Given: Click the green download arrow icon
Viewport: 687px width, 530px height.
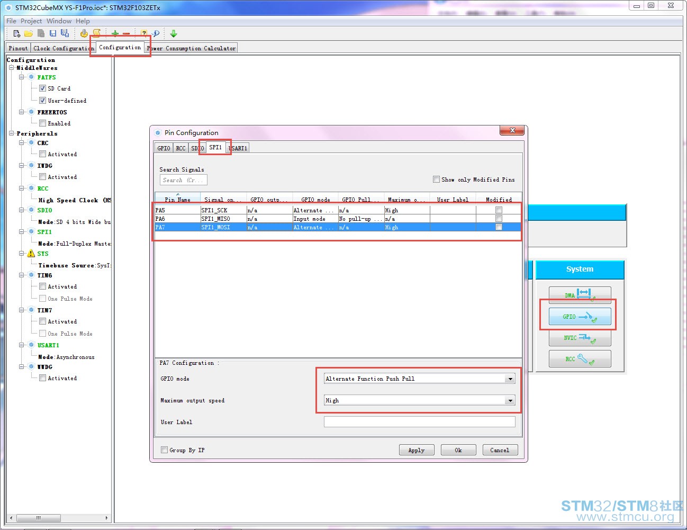Looking at the screenshot, I should click(174, 33).
